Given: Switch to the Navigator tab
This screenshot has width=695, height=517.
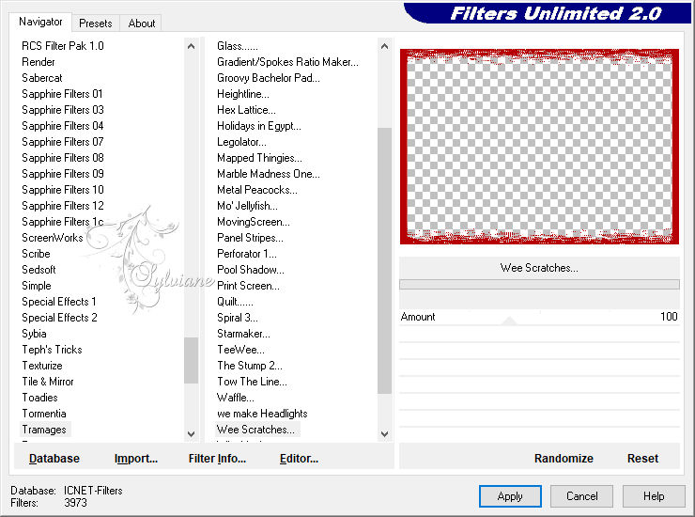Looking at the screenshot, I should tap(40, 22).
